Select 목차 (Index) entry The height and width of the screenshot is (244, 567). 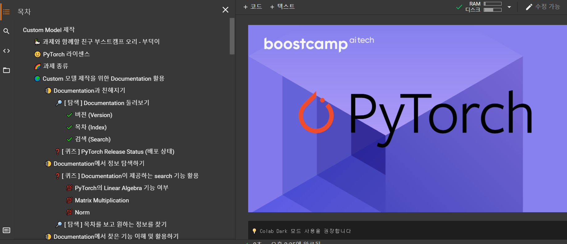click(x=86, y=127)
